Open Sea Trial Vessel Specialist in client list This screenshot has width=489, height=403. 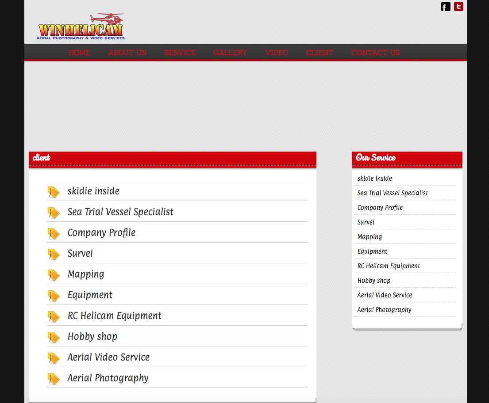[120, 212]
